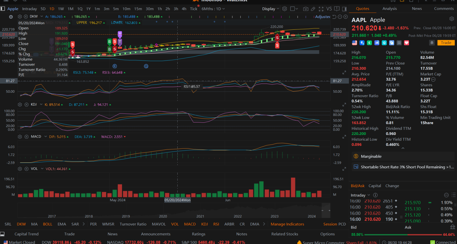
Task: Toggle the right sidebar panel icon
Action: coord(344,9)
